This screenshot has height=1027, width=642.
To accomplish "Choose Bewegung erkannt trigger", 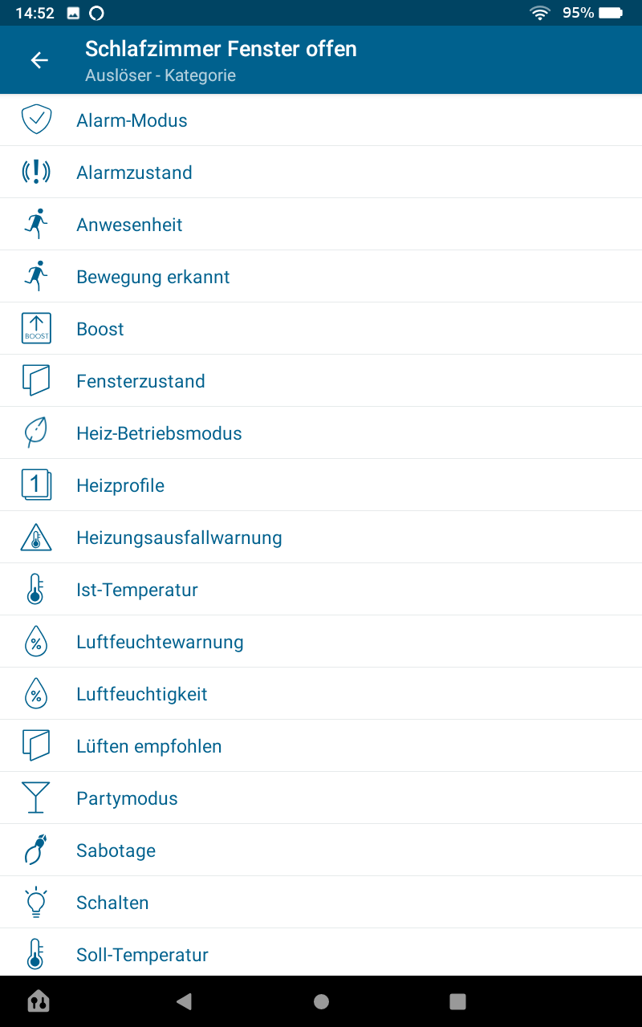I will [x=153, y=277].
